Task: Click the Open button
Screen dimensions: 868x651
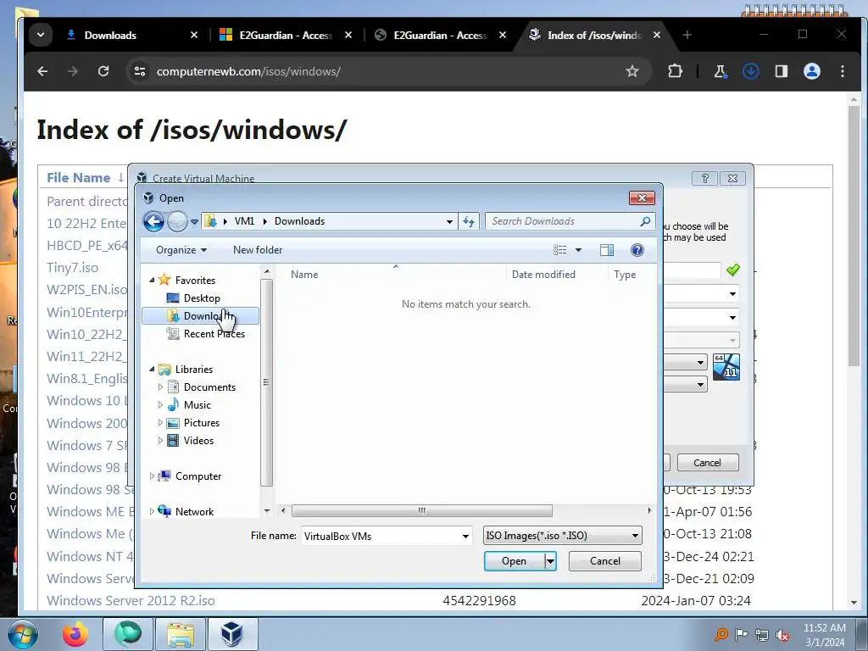Action: tap(515, 561)
